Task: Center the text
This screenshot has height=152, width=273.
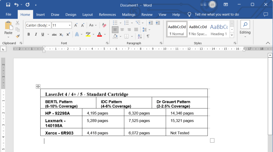Action: (x=122, y=30)
